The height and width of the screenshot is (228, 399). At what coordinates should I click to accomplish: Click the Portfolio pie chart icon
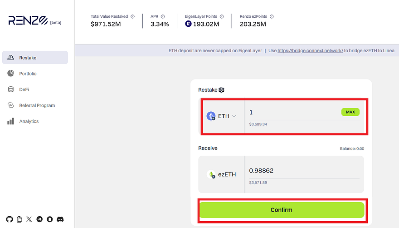coord(11,74)
